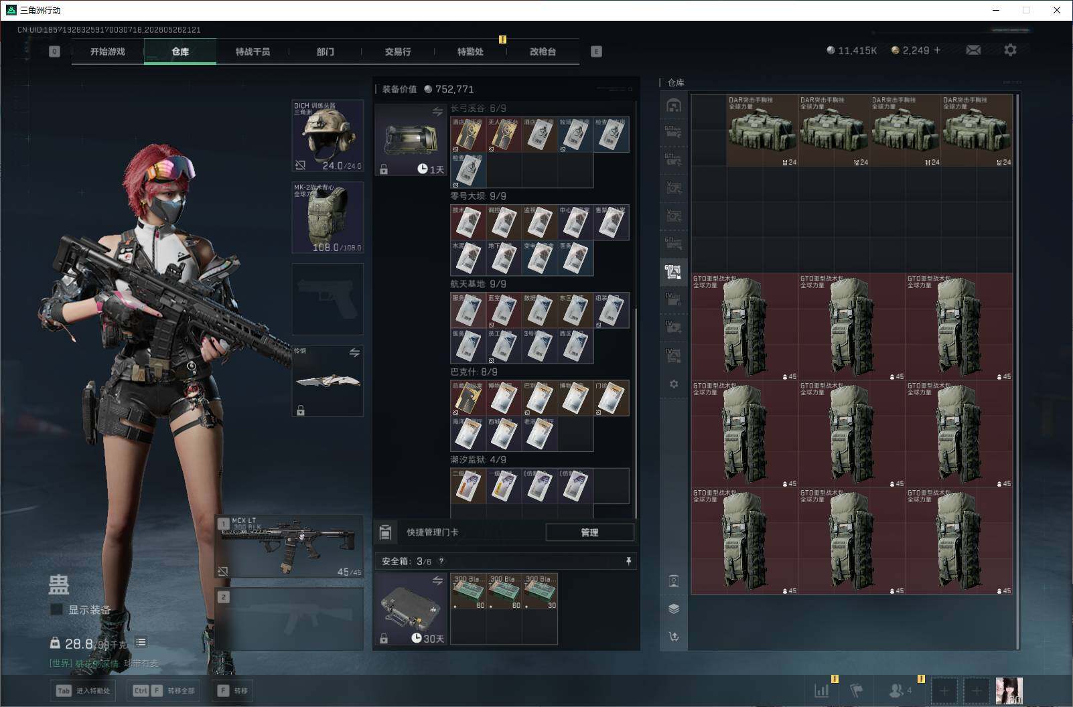Open the 交易行 tab
The width and height of the screenshot is (1073, 707).
point(398,52)
